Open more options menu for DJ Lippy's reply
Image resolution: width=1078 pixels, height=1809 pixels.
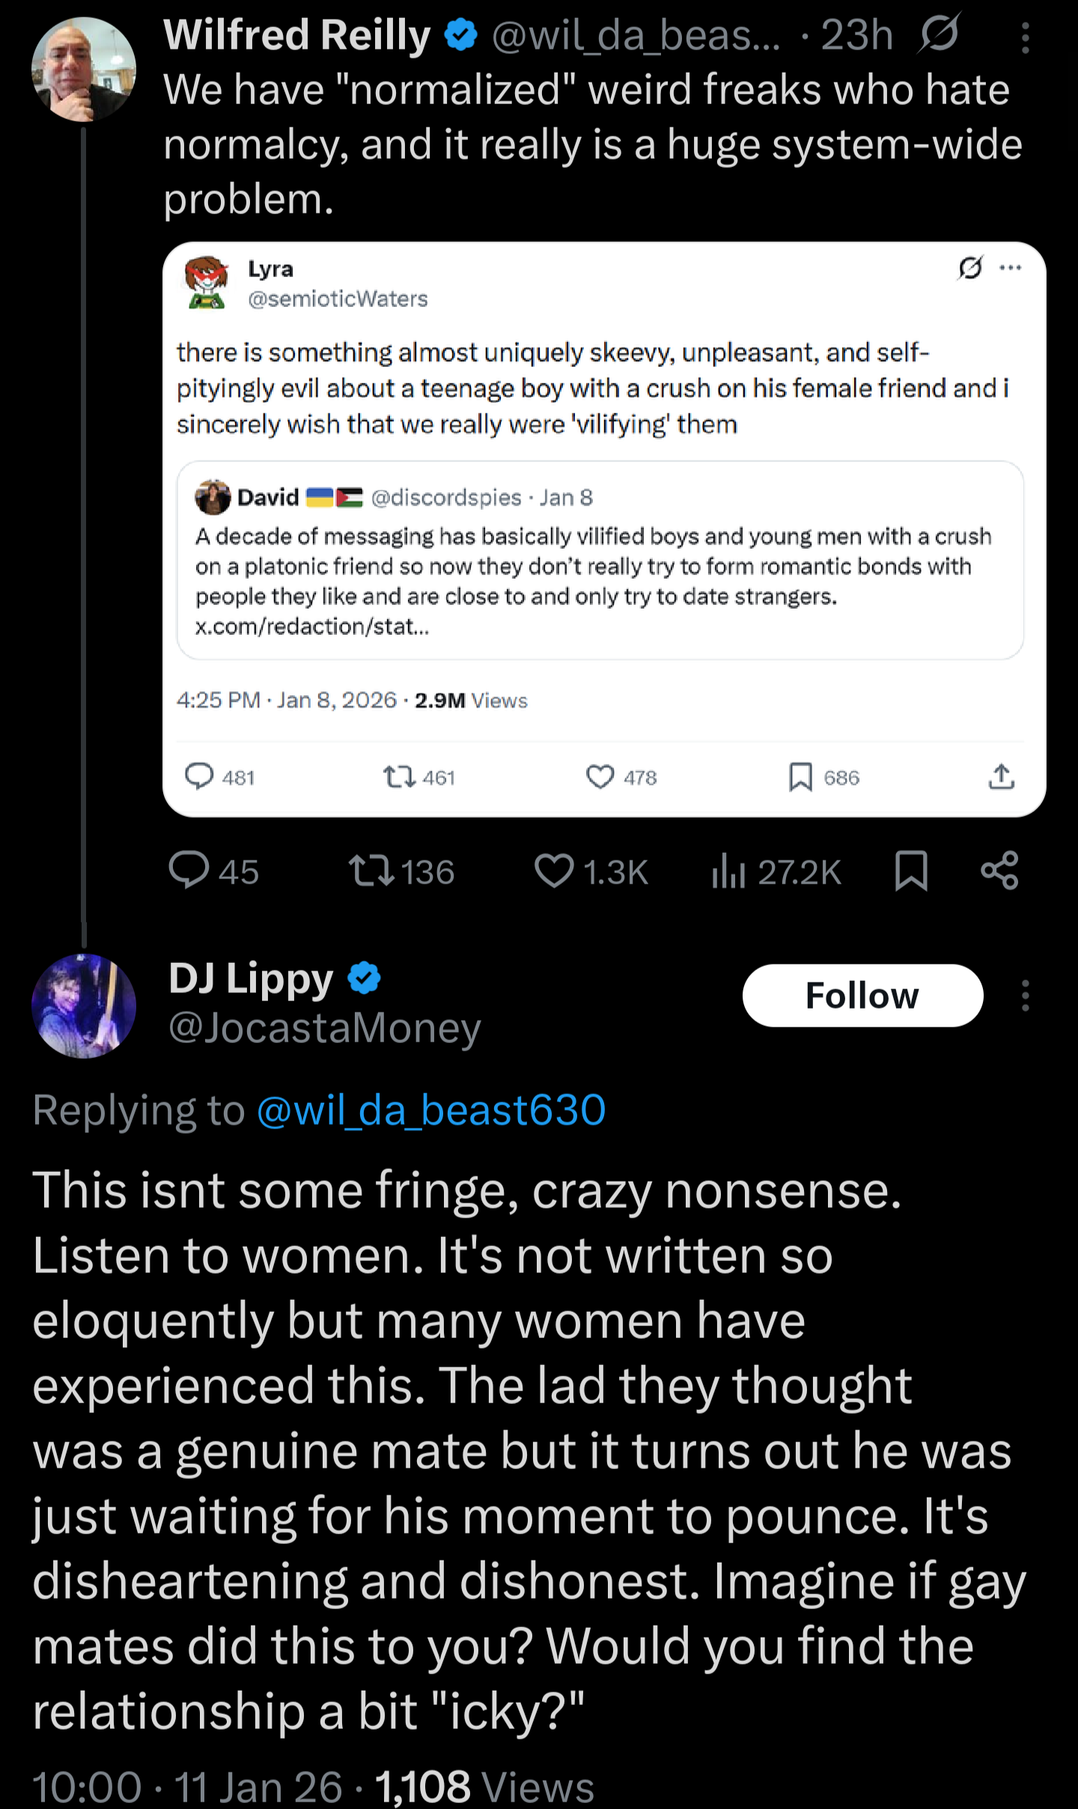(1025, 996)
